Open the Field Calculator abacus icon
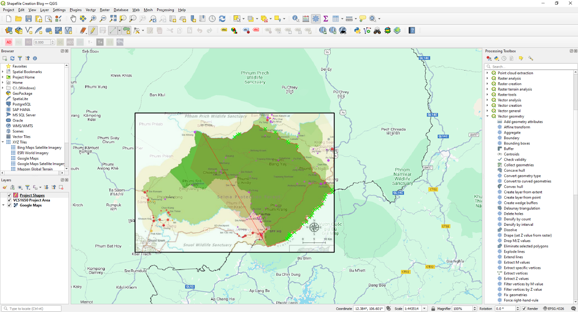This screenshot has height=312, width=578. [x=306, y=19]
